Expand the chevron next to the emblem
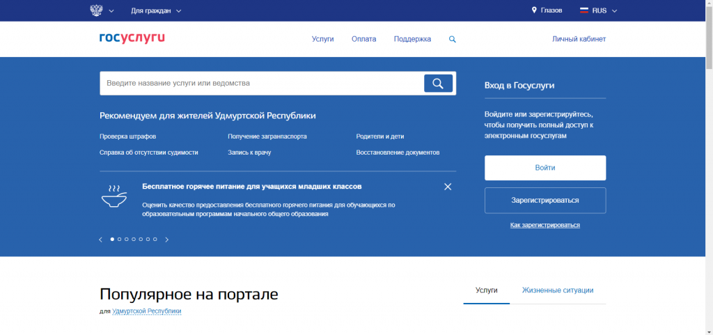Viewport: 713px width, 335px height. click(111, 11)
